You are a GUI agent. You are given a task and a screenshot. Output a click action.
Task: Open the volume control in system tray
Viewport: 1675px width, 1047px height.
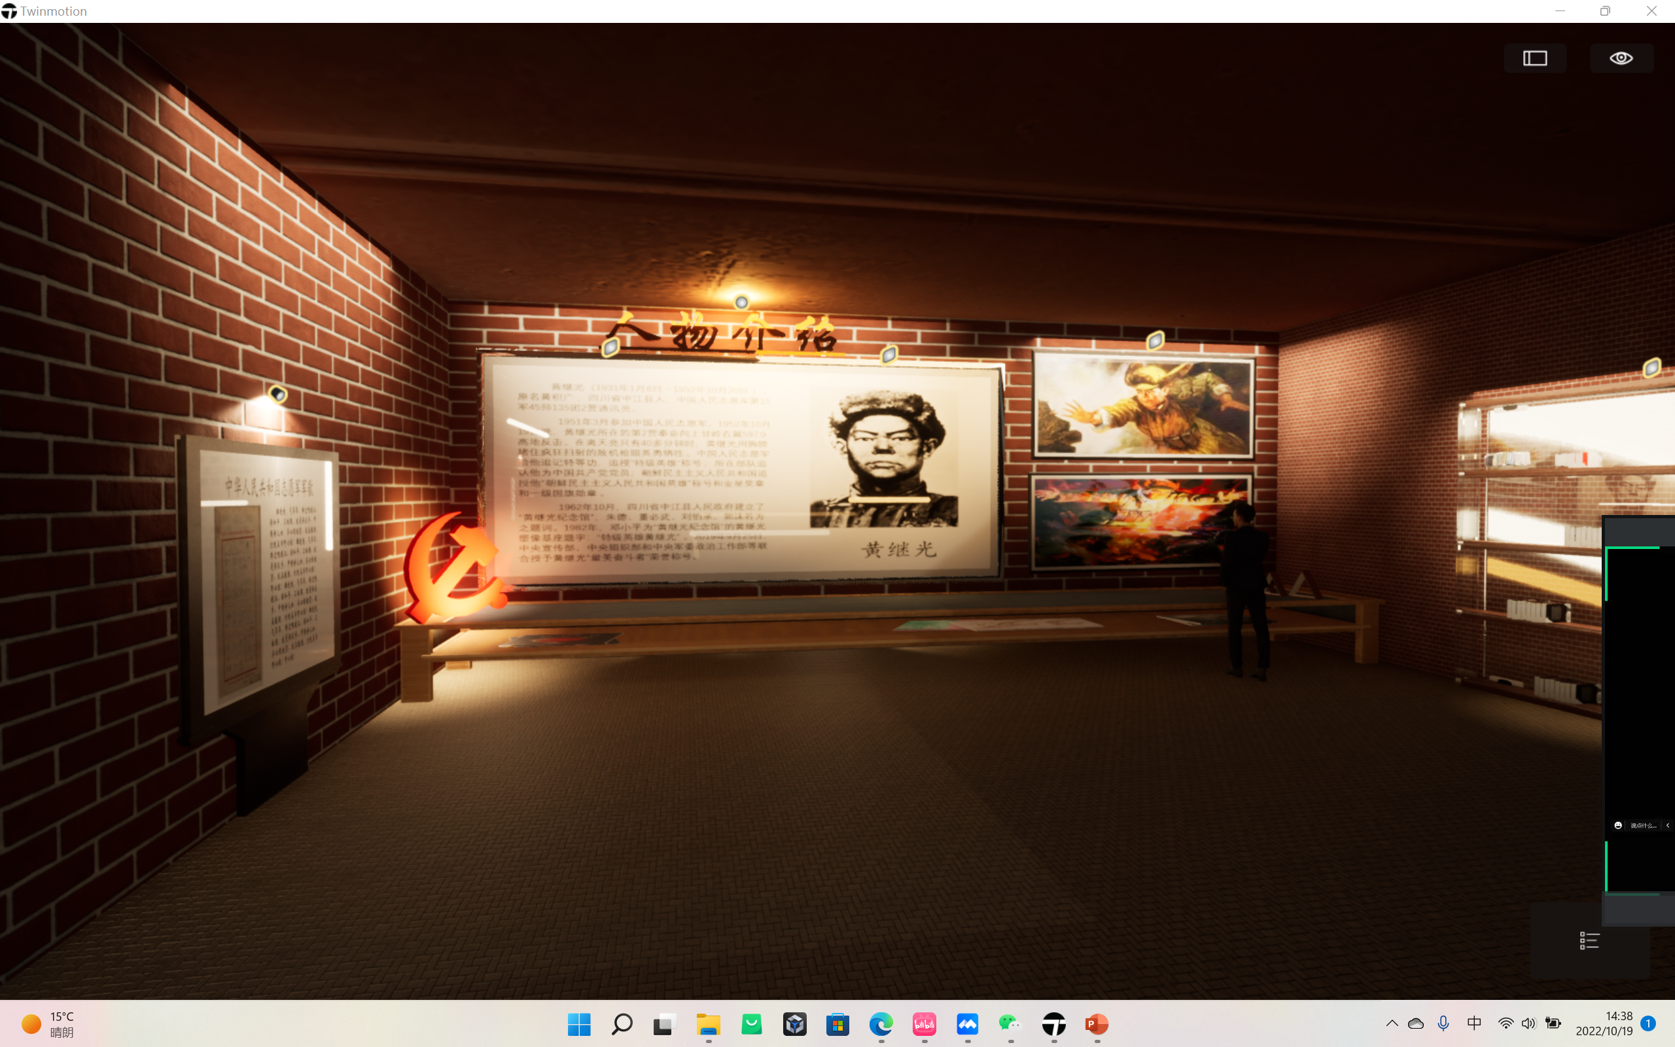tap(1528, 1023)
